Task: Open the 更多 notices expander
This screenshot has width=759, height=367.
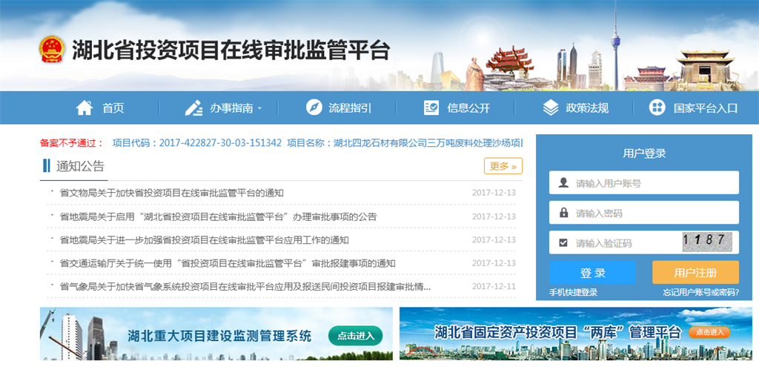Action: 503,166
